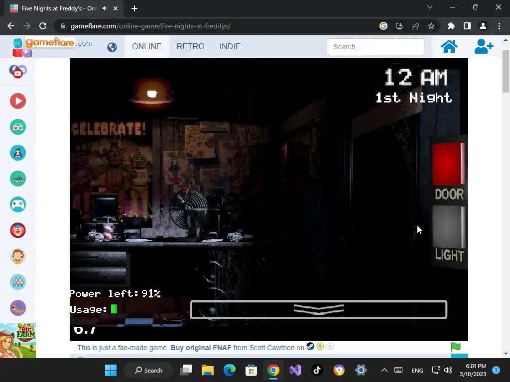The height and width of the screenshot is (382, 510).
Task: Open the Big Farm ad thumbnail
Action: (18, 341)
